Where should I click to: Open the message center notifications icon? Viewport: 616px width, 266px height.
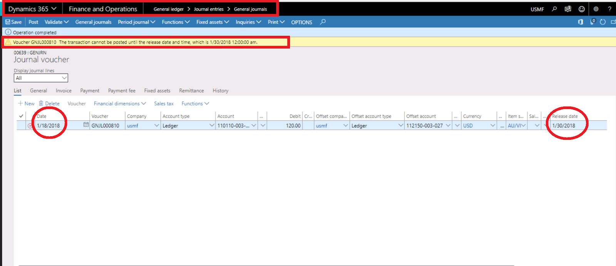(568, 9)
